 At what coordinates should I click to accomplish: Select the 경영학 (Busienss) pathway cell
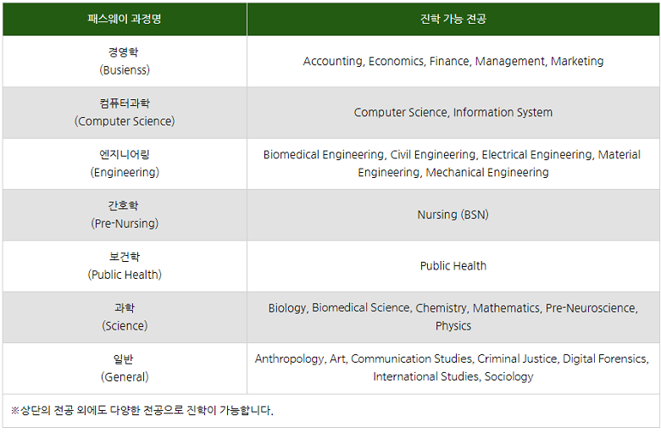(125, 61)
